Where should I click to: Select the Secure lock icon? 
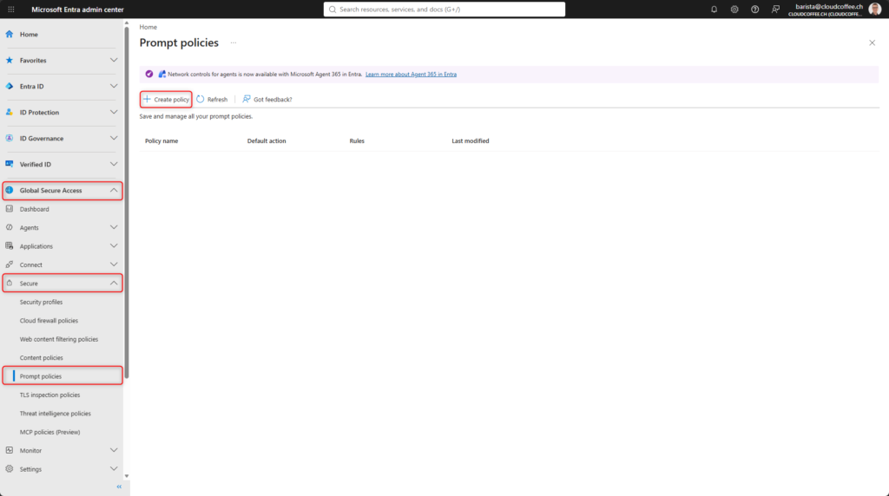pos(9,283)
